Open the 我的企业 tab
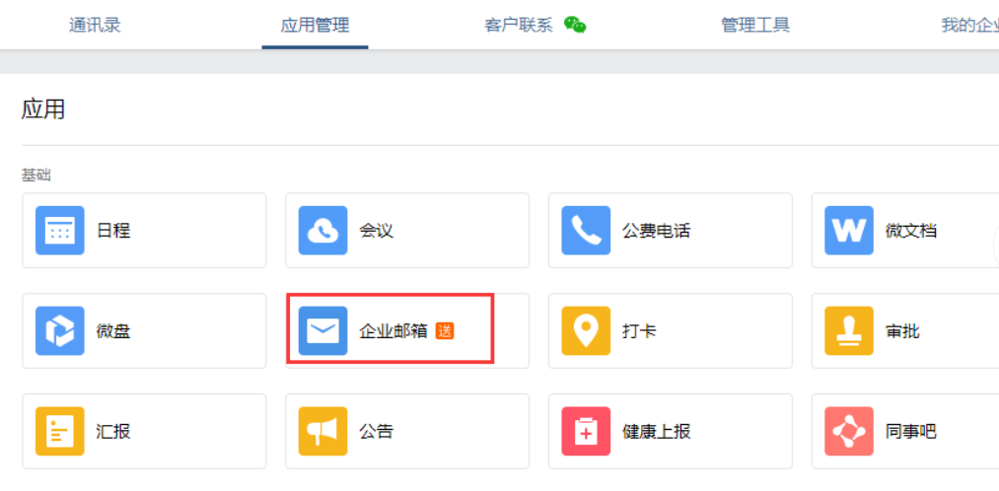Viewport: 999px width, 491px height. (969, 26)
